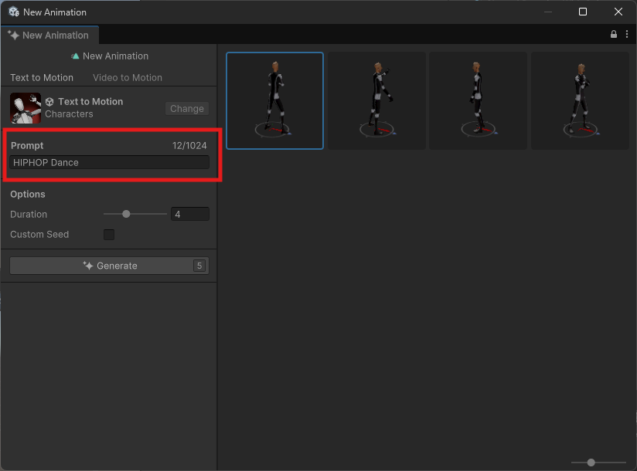Click the HIPHOP Dance prompt field
637x471 pixels.
(109, 162)
